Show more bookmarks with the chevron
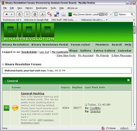Image resolution: width=137 pixels, height=131 pixels. point(134,20)
